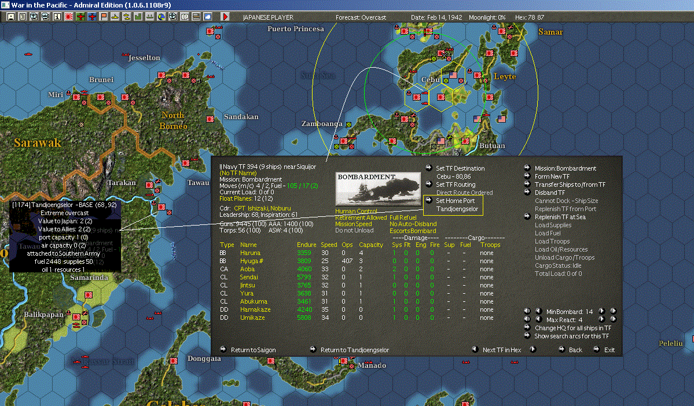Click the orange flag toolbar icon

pyautogui.click(x=104, y=17)
